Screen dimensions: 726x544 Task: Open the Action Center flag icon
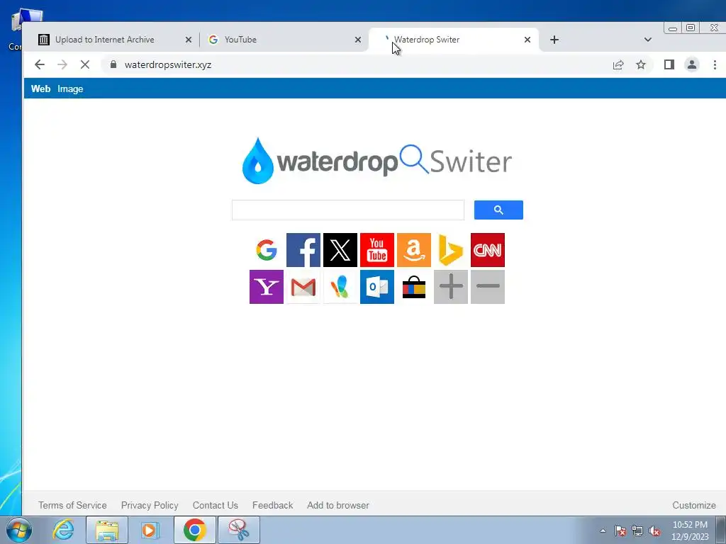coord(620,531)
